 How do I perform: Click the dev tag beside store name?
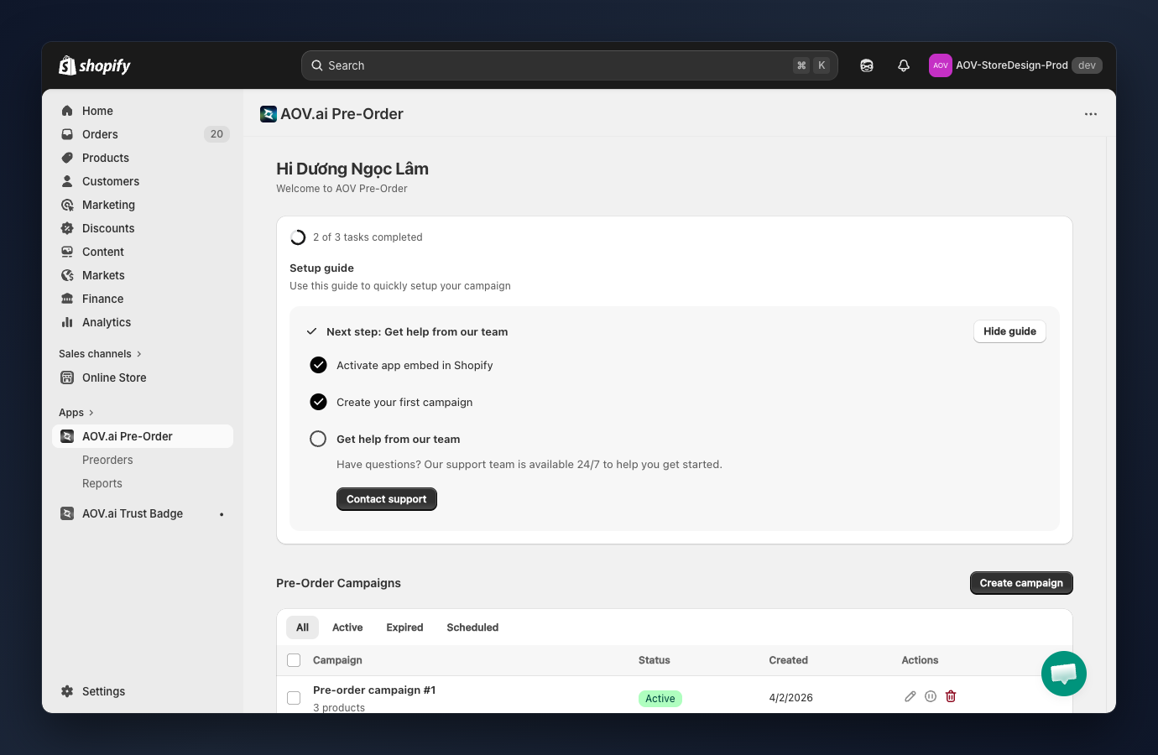1087,65
